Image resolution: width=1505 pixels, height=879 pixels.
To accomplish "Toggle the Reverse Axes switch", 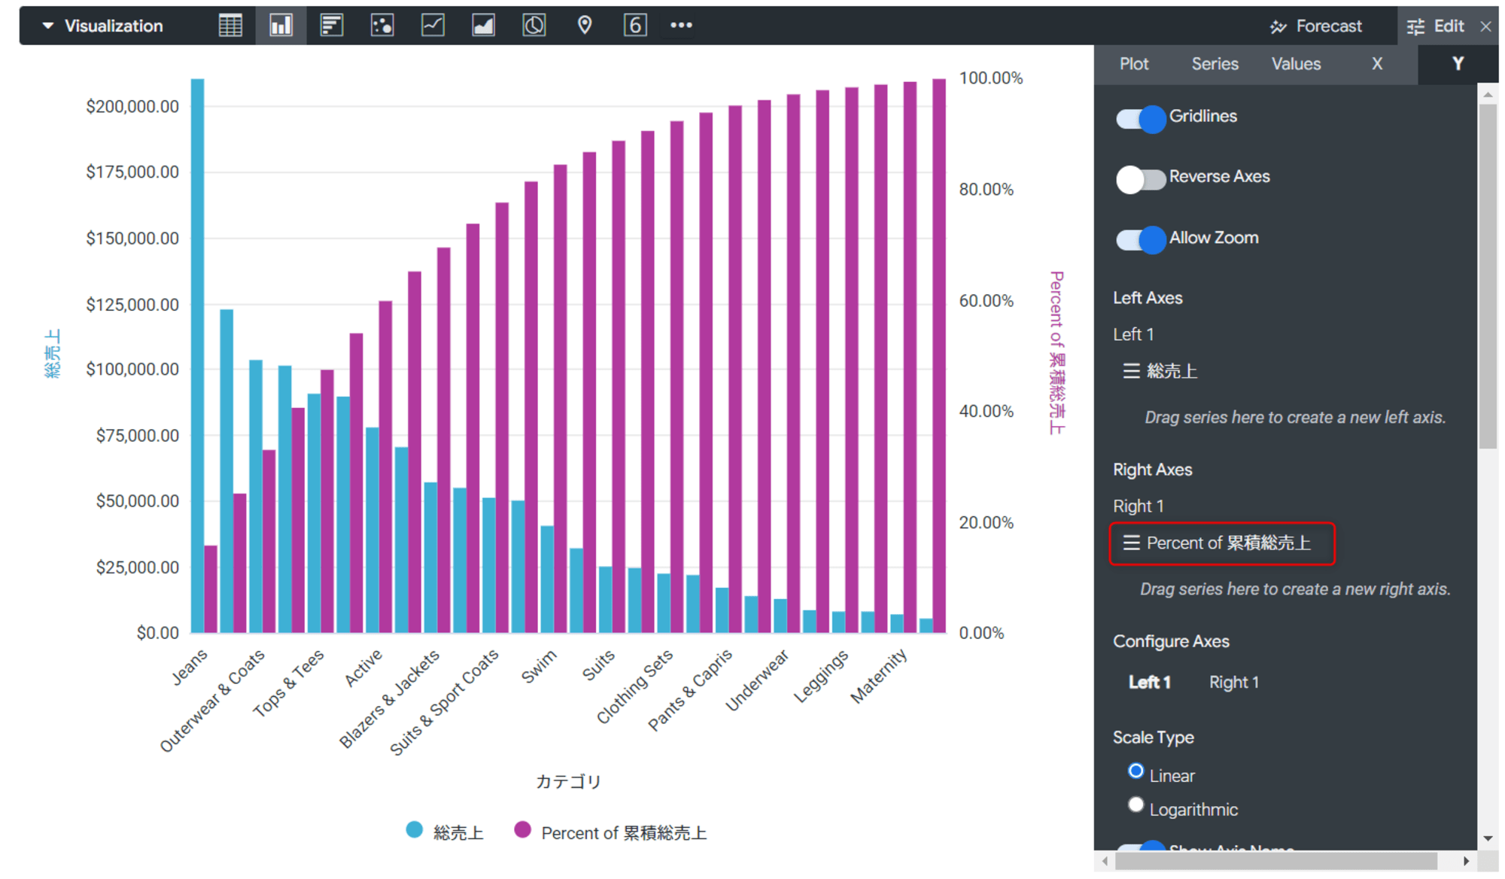I will [x=1141, y=179].
